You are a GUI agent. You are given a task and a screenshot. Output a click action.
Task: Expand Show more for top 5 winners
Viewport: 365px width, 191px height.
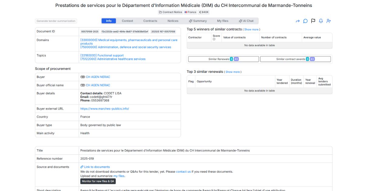[251, 30]
